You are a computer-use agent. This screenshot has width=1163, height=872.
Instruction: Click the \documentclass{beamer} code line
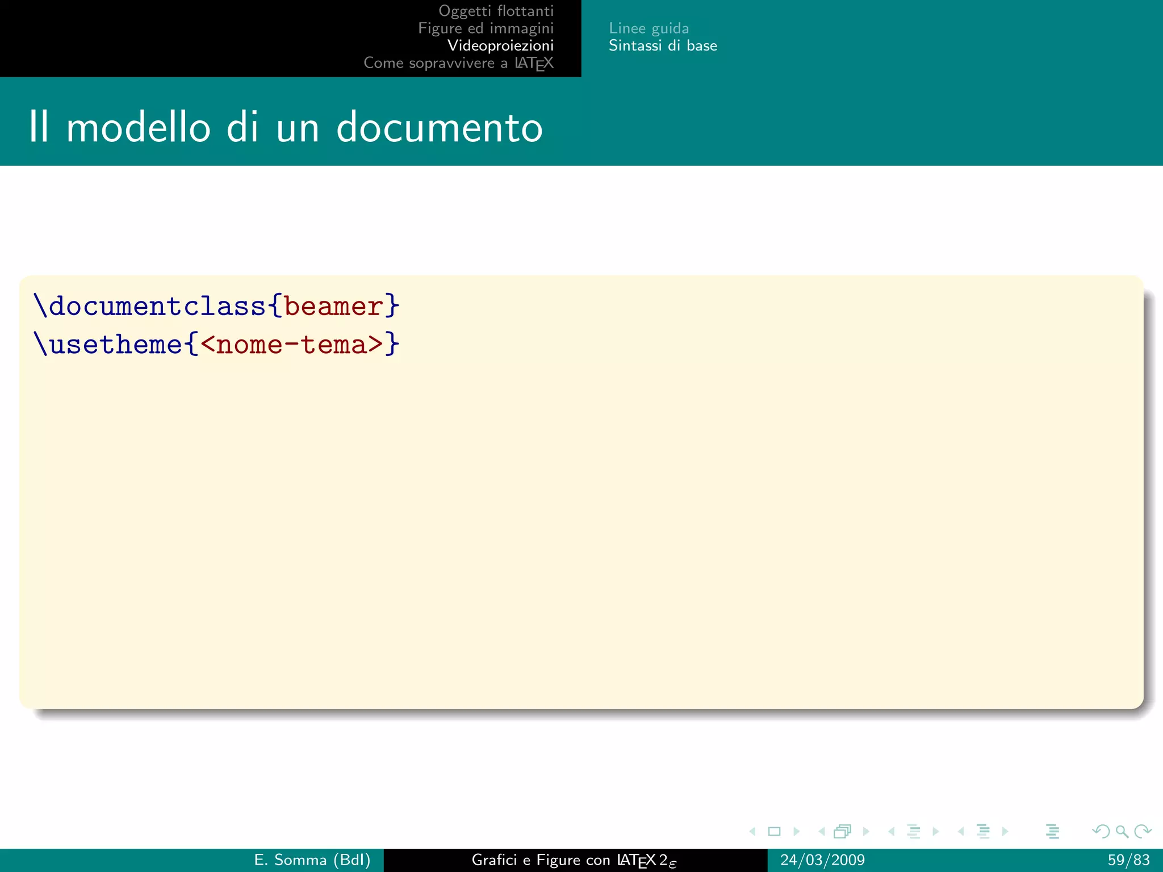(x=217, y=307)
